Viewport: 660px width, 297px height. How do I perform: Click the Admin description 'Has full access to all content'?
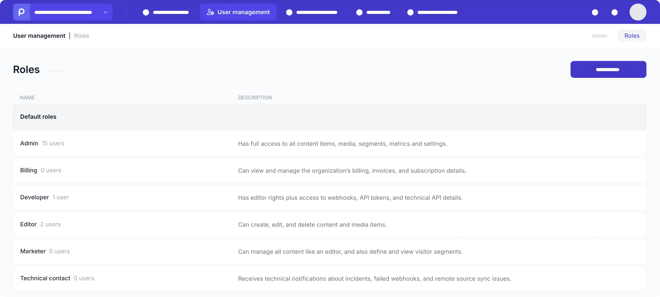343,144
